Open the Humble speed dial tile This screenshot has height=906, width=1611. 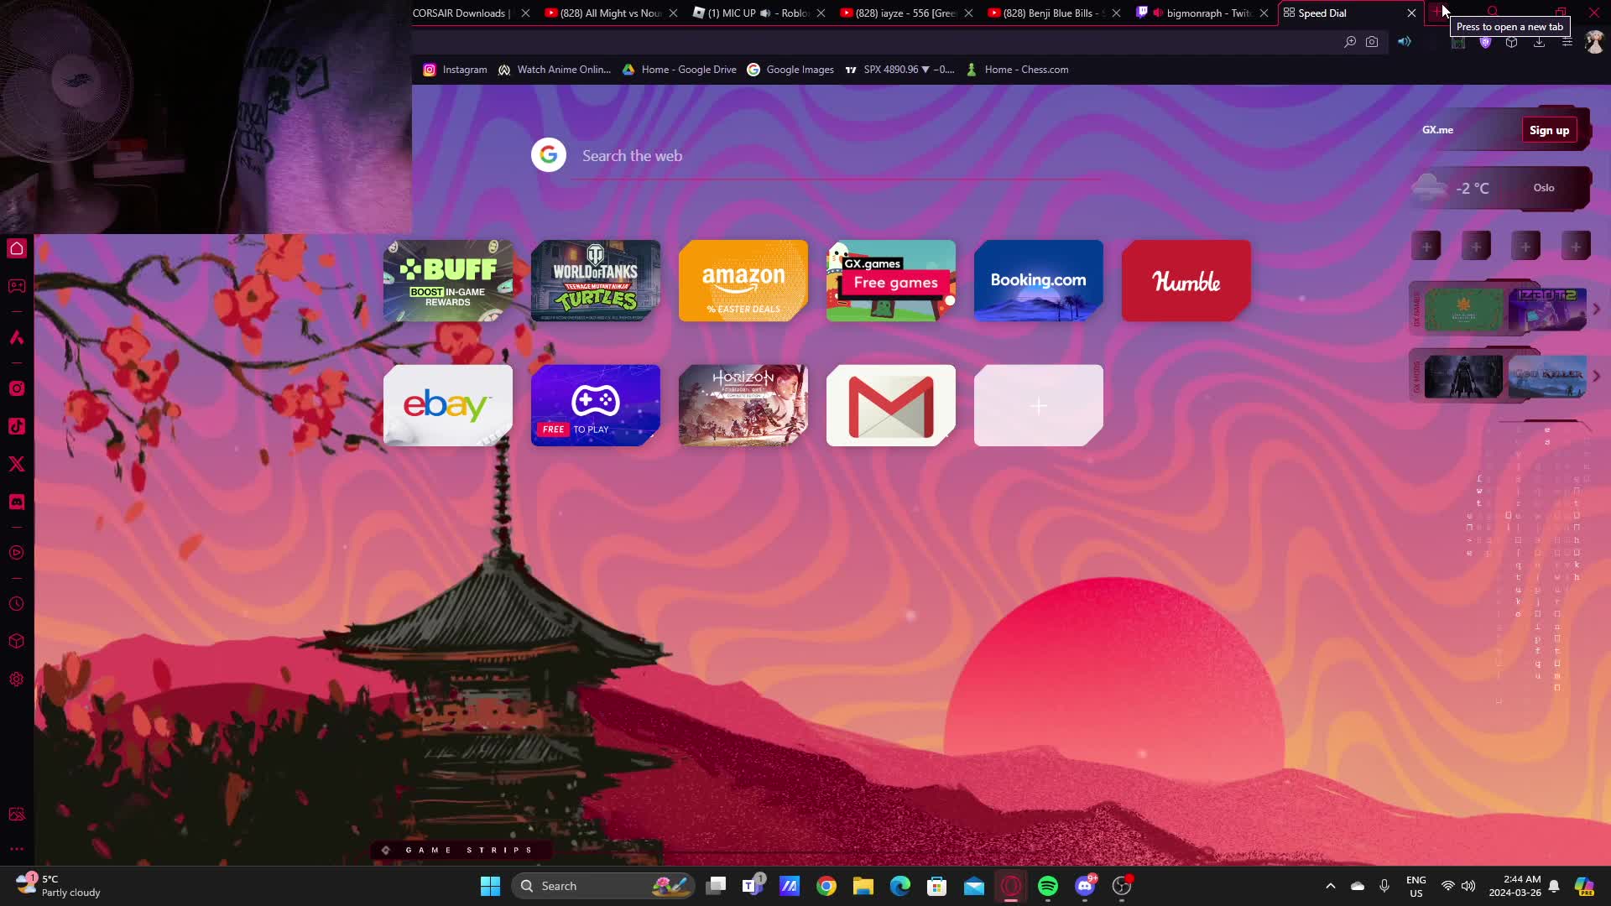click(x=1186, y=280)
